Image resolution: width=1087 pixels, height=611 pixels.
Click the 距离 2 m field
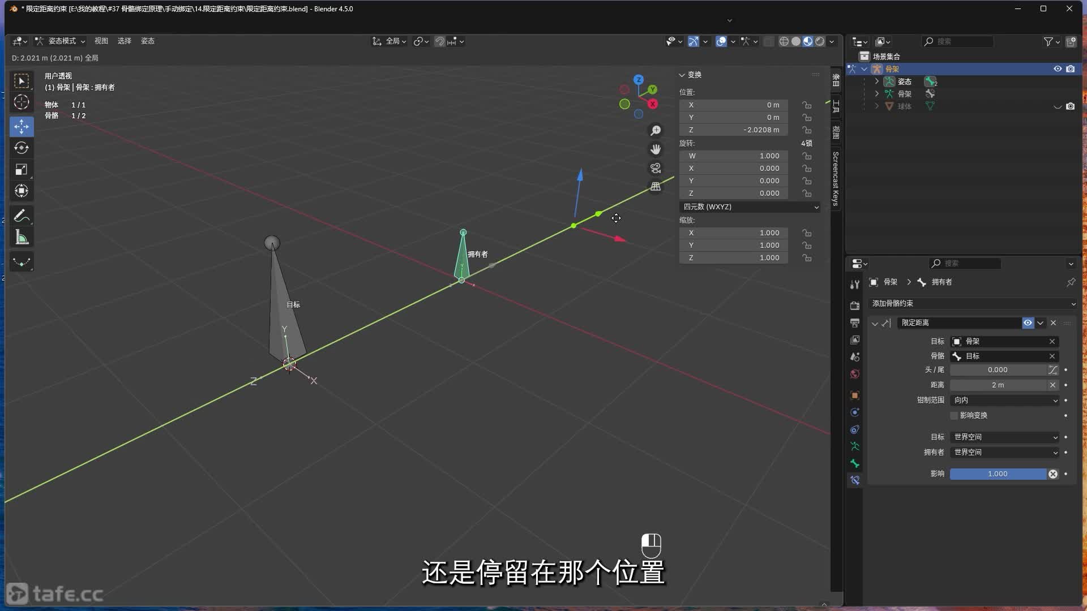pos(998,385)
